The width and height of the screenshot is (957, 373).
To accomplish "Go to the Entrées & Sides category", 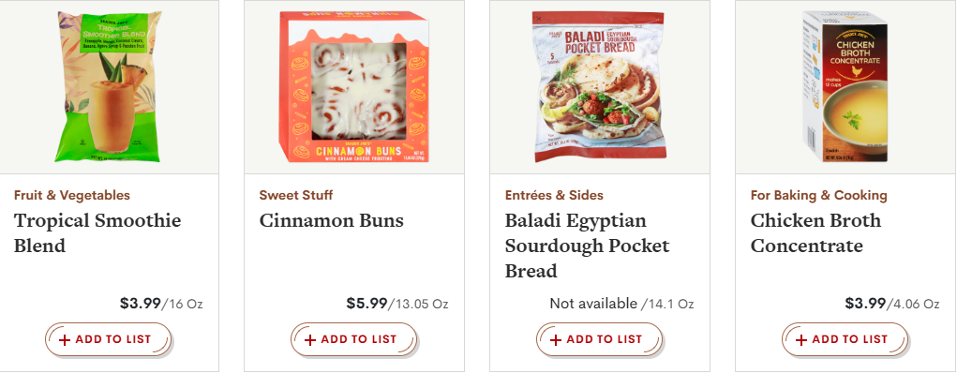I will 554,195.
